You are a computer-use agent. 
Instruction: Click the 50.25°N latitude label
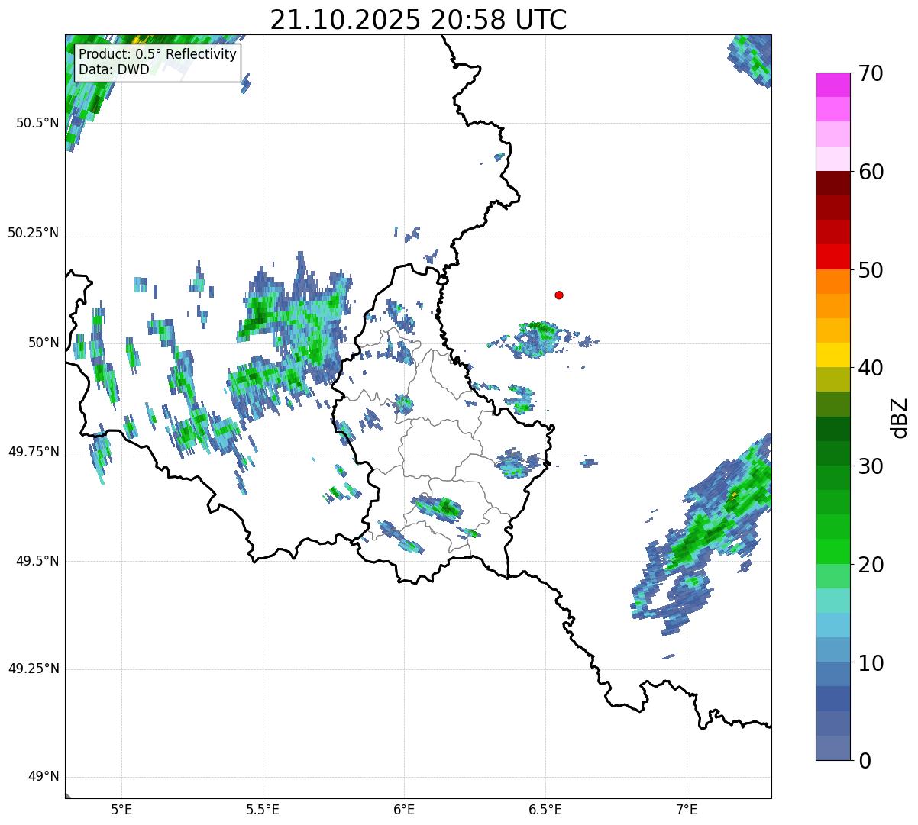34,233
